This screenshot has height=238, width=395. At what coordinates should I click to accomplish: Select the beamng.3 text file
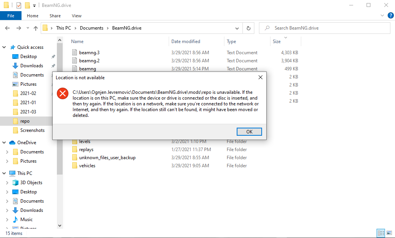coord(89,52)
